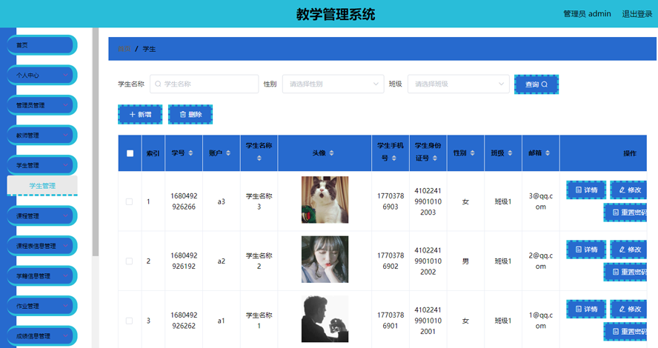Click ID number 410224199010102002
658x348 pixels.
coord(428,261)
